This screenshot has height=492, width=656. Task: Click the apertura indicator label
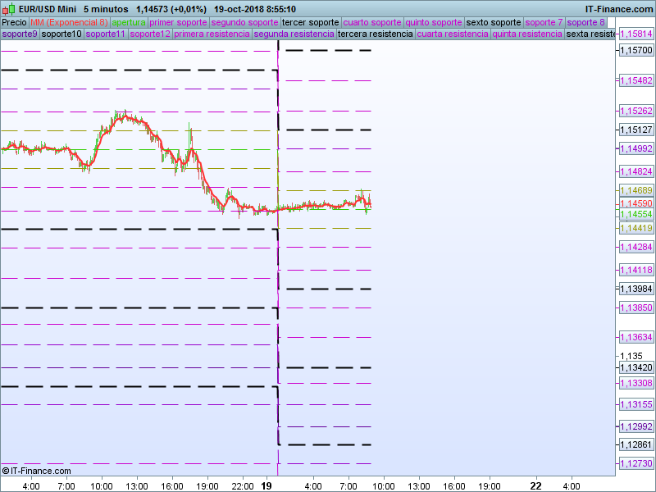click(129, 22)
